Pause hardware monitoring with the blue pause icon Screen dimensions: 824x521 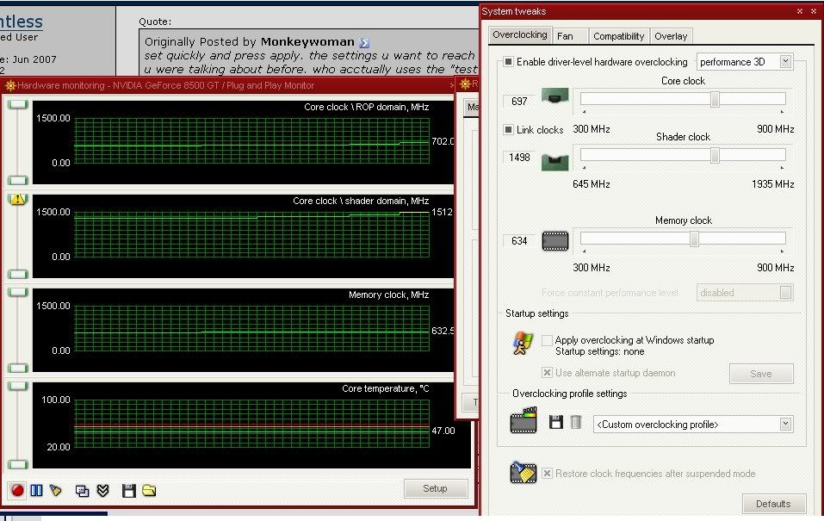36,490
